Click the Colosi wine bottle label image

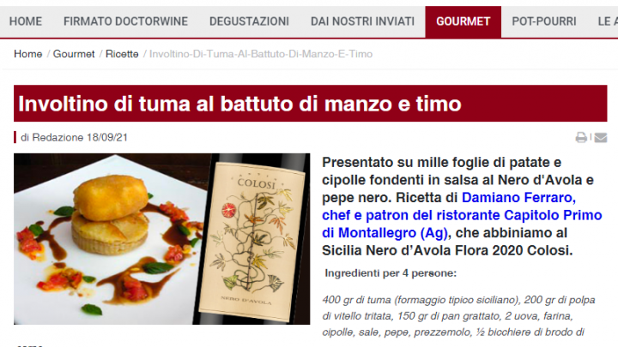[x=252, y=239]
